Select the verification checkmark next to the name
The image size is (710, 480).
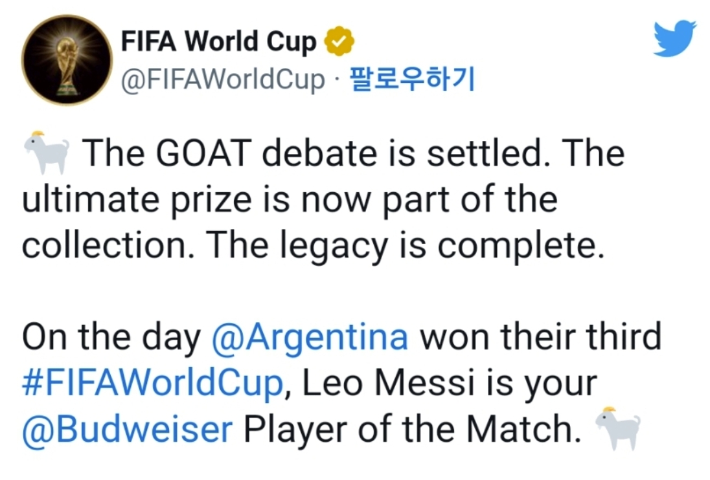339,39
